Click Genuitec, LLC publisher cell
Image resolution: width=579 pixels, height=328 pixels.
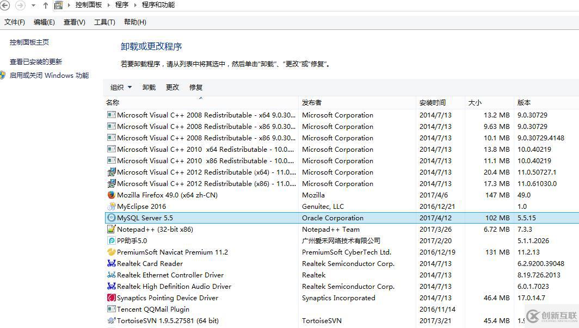323,206
